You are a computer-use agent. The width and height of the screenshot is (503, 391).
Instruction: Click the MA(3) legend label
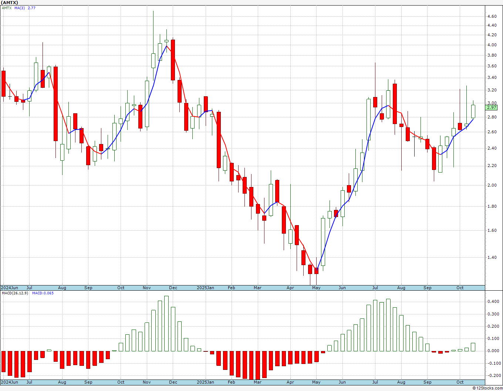click(20, 8)
